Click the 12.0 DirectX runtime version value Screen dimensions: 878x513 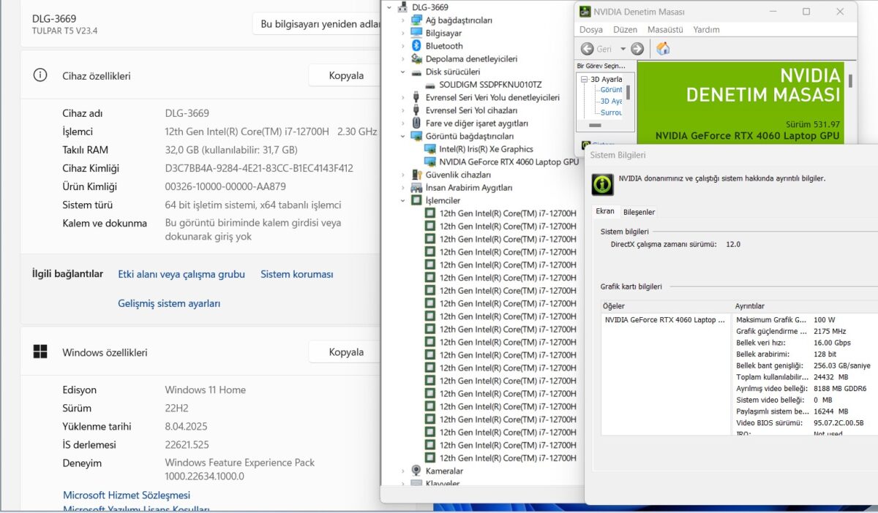point(733,244)
